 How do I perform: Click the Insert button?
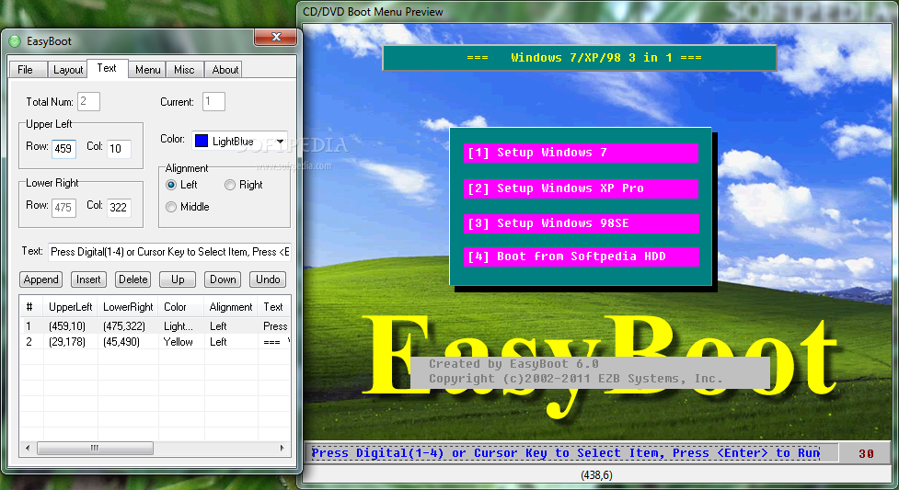[88, 279]
